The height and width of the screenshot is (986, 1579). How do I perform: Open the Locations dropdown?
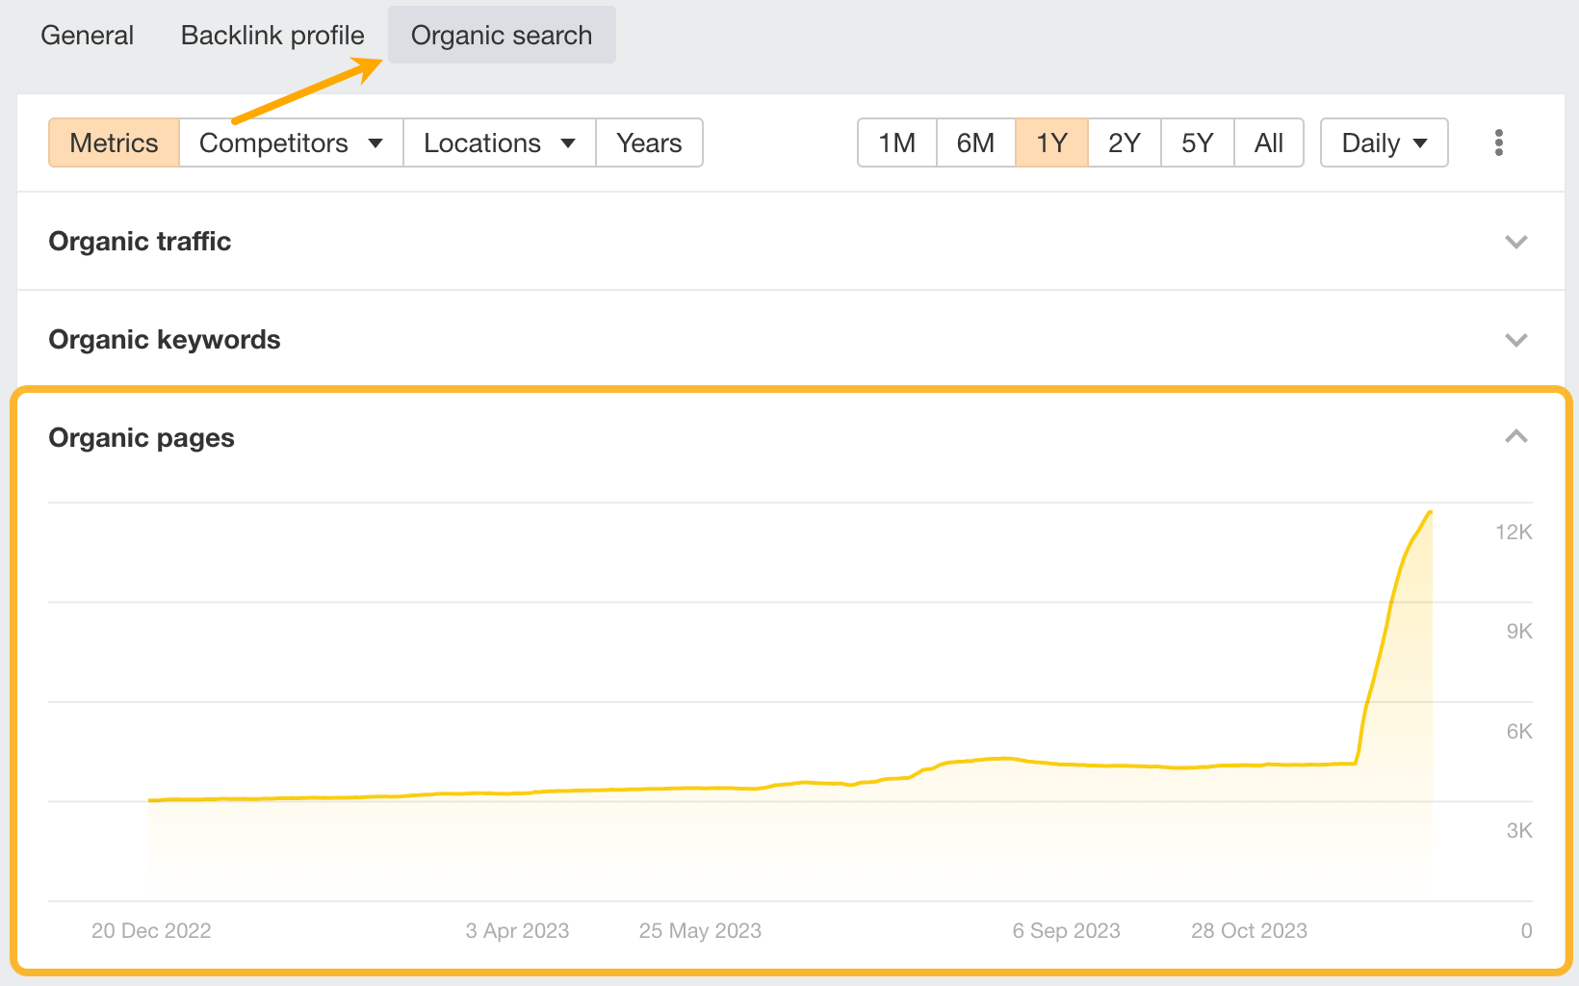click(498, 143)
